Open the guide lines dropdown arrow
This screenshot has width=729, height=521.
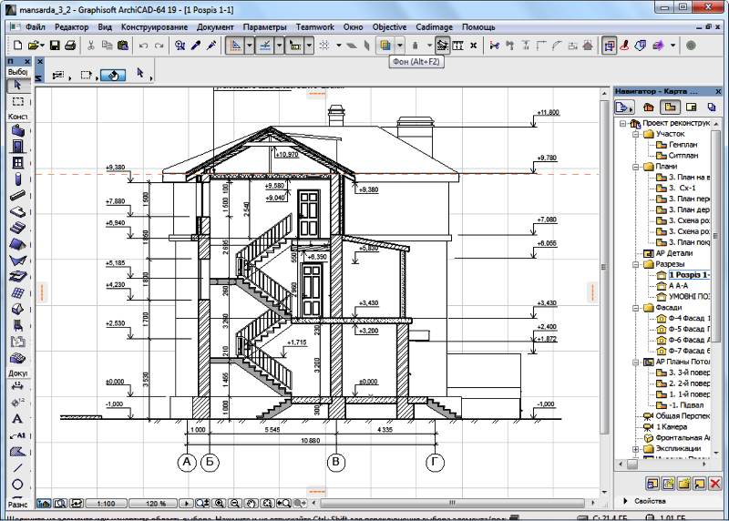tap(250, 46)
